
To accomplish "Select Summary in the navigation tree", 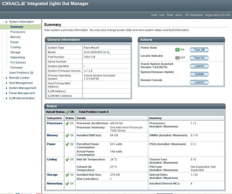I will coord(17,27).
